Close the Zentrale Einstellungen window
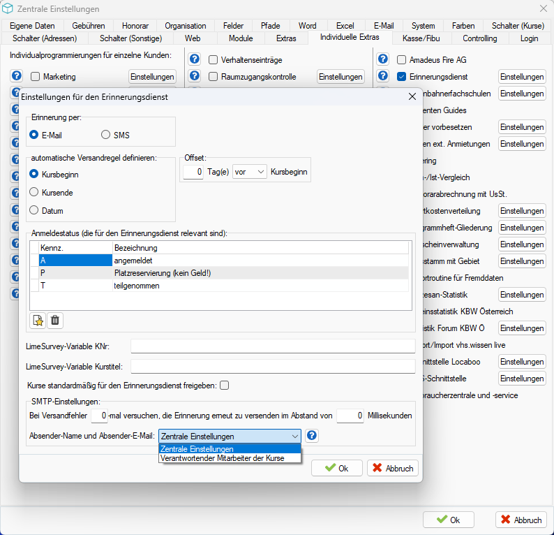This screenshot has height=535, width=554. point(544,8)
